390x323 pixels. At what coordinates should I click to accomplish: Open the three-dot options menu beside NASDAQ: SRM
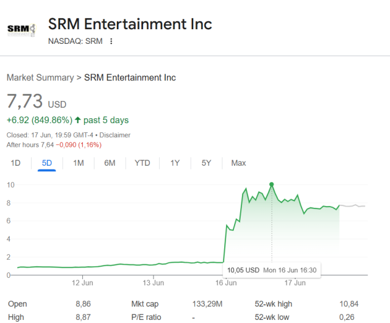pos(111,41)
